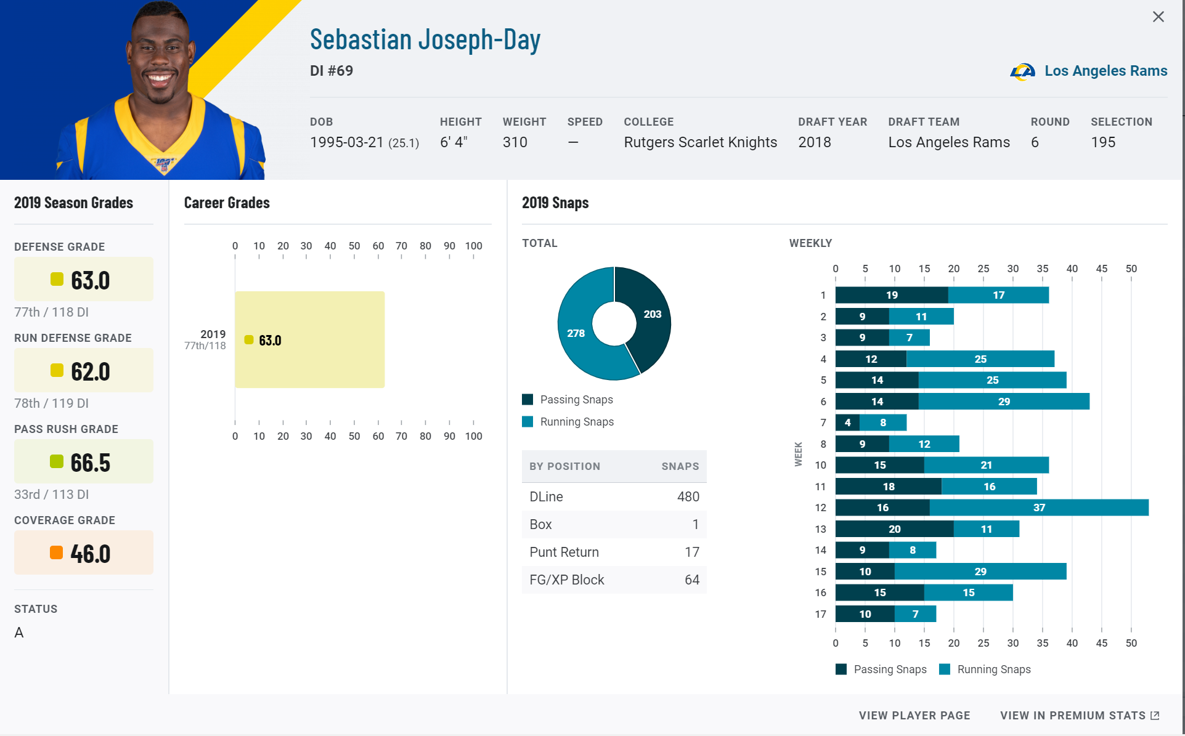Open the Los Angeles Rams team link
1185x736 pixels.
tap(1106, 71)
